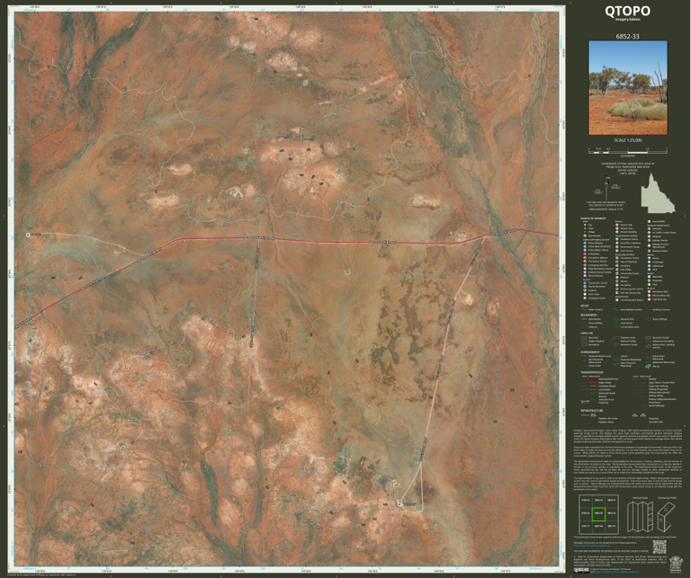This screenshot has height=578, width=691.
Task: Select the Homestead legend symbol
Action: point(585,236)
